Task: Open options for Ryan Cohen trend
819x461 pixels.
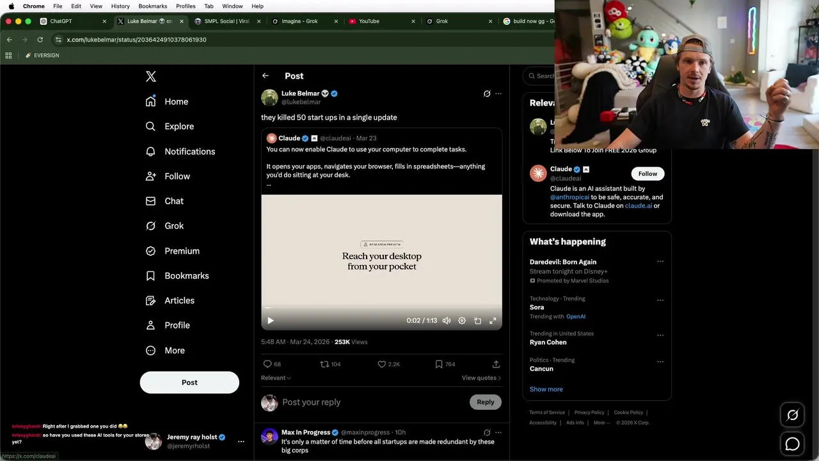Action: pyautogui.click(x=660, y=335)
